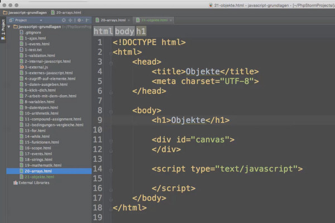Screen dimensions: 335x223
Task: Open the Project panel settings gear
Action: point(79,20)
